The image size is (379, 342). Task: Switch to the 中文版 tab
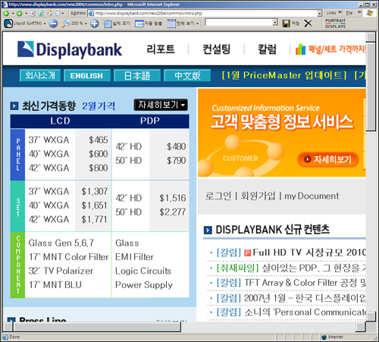tap(187, 75)
